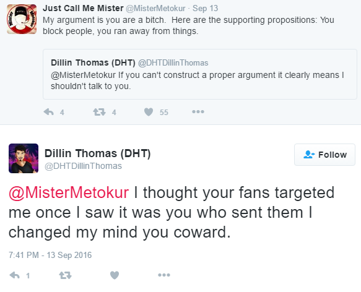Reply to Just Call Me Mister's tweet
The image size is (361, 292).
pos(48,112)
